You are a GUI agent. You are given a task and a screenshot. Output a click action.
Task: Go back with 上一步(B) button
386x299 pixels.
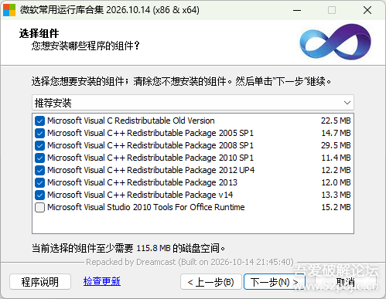211,282
